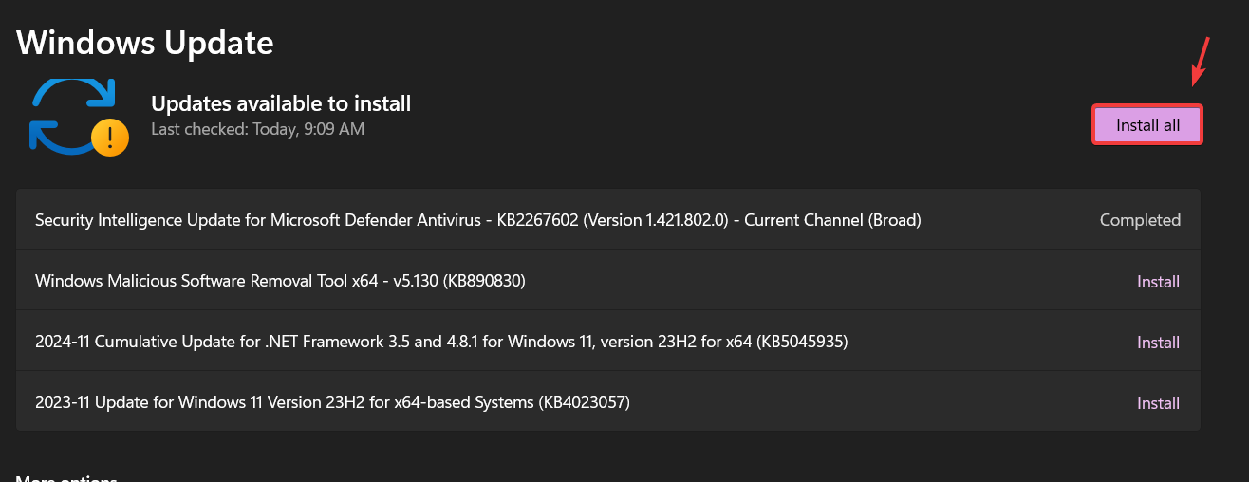Install the 2023-11 Windows 11 update KB4023057
Image resolution: width=1249 pixels, height=482 pixels.
pyautogui.click(x=1158, y=403)
